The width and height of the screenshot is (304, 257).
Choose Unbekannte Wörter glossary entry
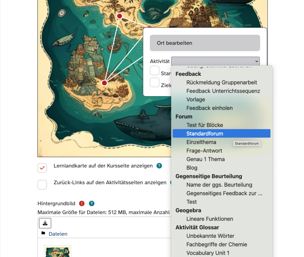point(210,236)
